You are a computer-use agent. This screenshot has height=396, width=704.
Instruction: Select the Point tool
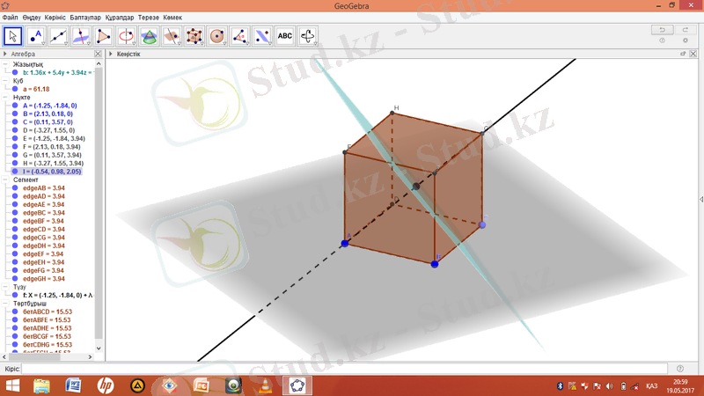[x=36, y=36]
